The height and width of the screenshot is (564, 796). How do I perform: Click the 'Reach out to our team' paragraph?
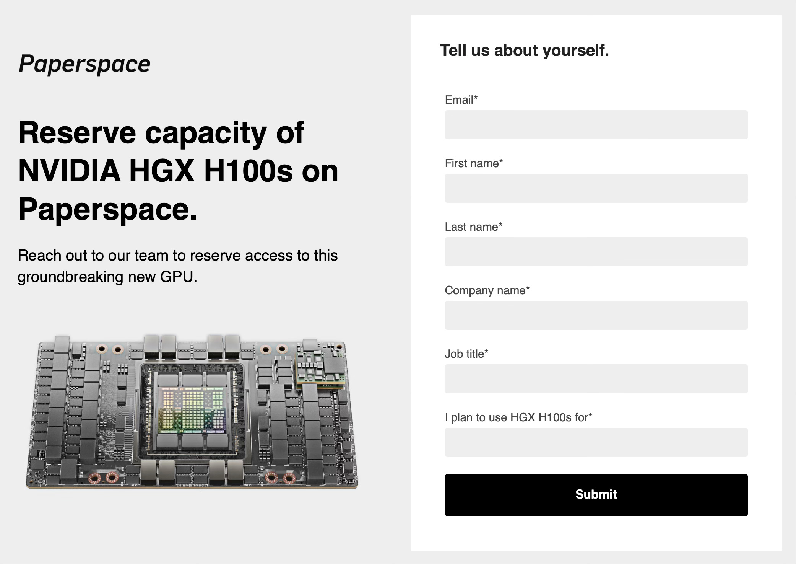178,266
